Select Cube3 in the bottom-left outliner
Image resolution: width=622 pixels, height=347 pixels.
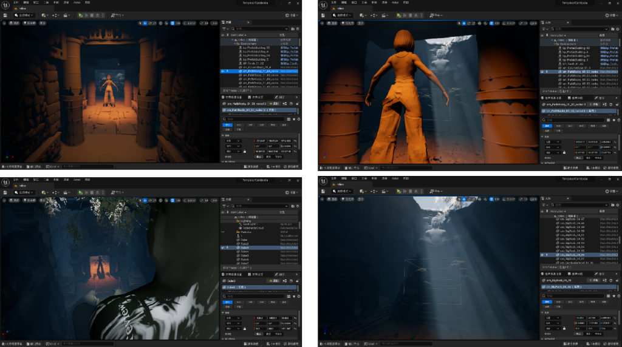coord(245,248)
